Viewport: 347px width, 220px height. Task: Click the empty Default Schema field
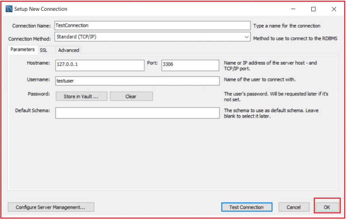pos(137,113)
